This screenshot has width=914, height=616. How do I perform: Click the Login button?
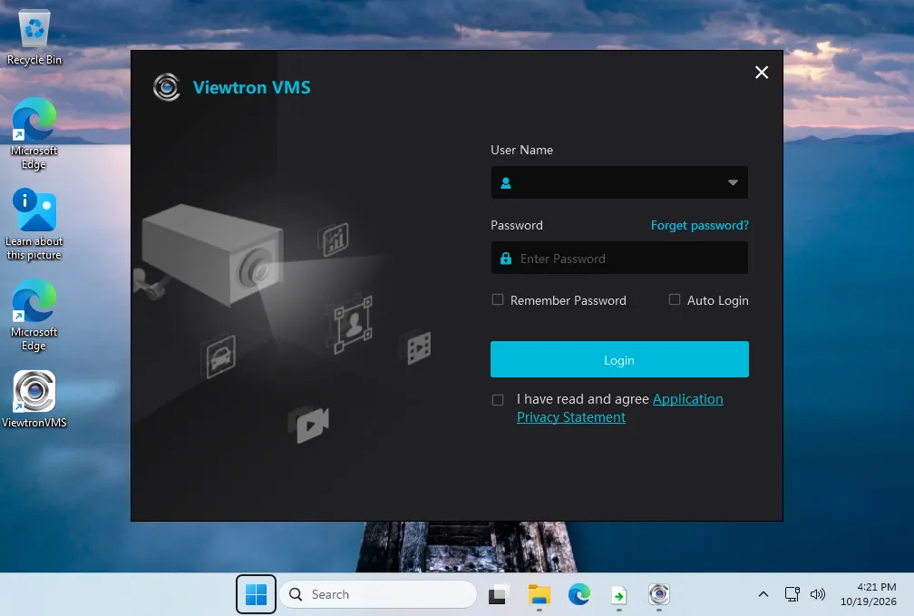[x=619, y=359]
